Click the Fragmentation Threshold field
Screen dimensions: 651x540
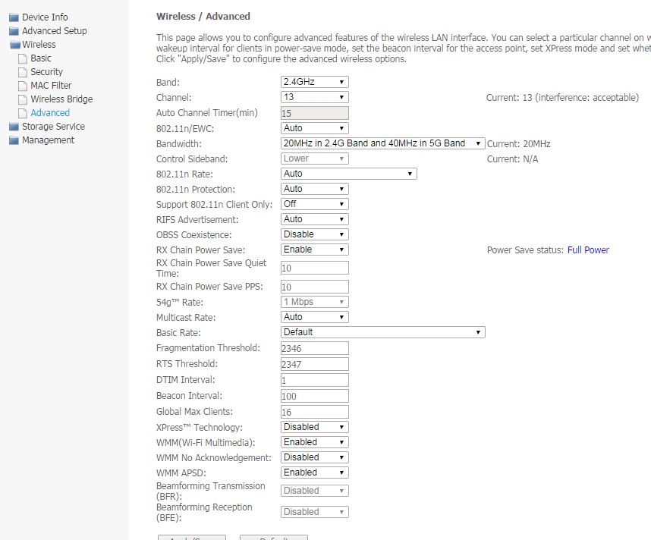(315, 348)
